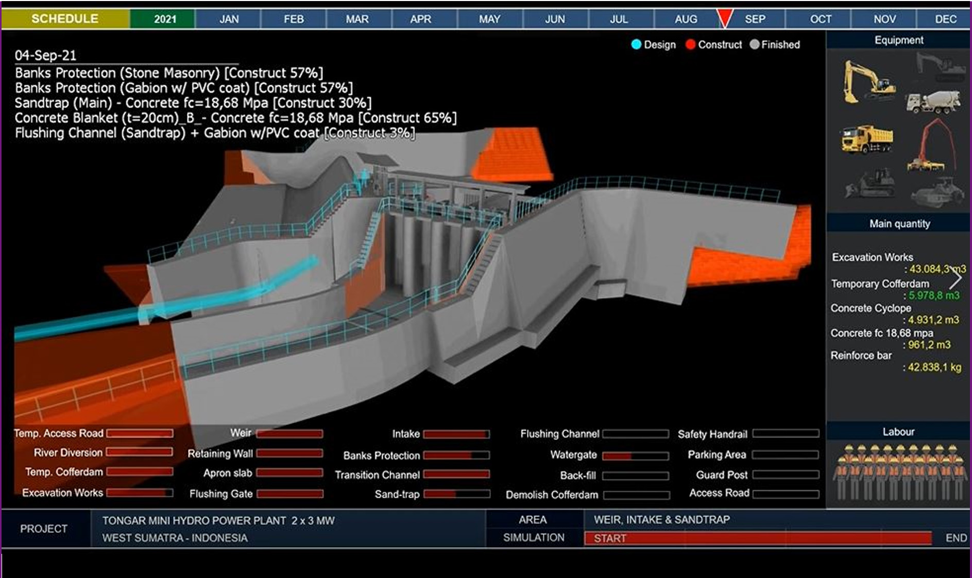Jump to the SEP month tab

coord(755,19)
